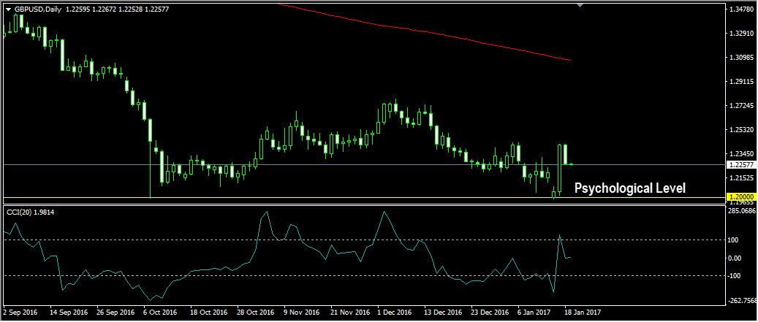
Task: Click the 21 Nov 2016 date label
Action: point(350,312)
